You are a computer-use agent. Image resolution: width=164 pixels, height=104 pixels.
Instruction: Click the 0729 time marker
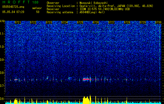(143, 22)
